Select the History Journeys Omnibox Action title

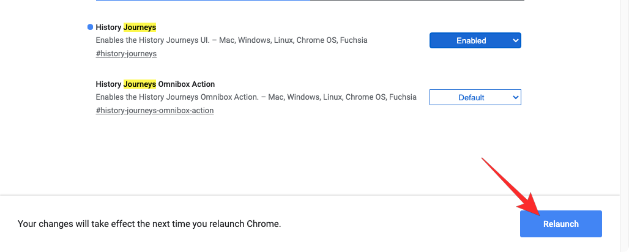[155, 84]
